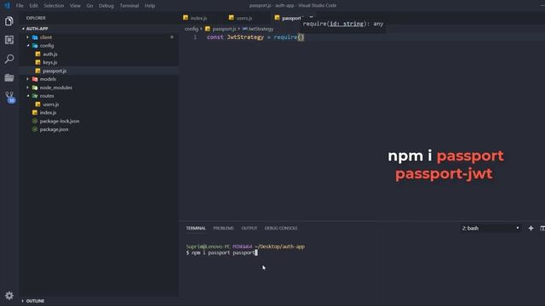Create a new terminal with the plus icon
The height and width of the screenshot is (306, 545).
click(531, 228)
